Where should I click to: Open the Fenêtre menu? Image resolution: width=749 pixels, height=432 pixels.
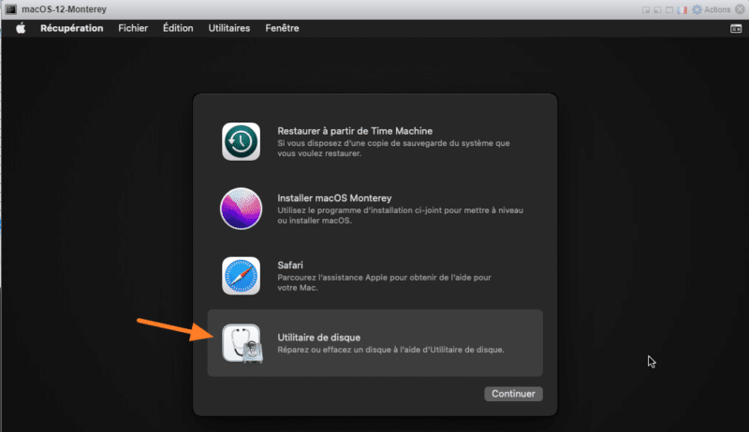[282, 28]
